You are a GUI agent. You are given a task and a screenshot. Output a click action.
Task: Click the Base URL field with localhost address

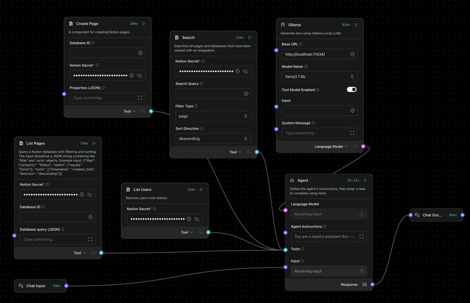(320, 54)
